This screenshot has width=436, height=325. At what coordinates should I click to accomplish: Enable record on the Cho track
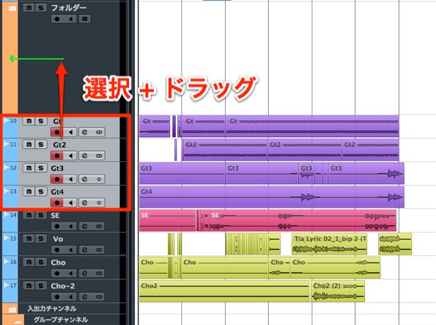point(57,273)
